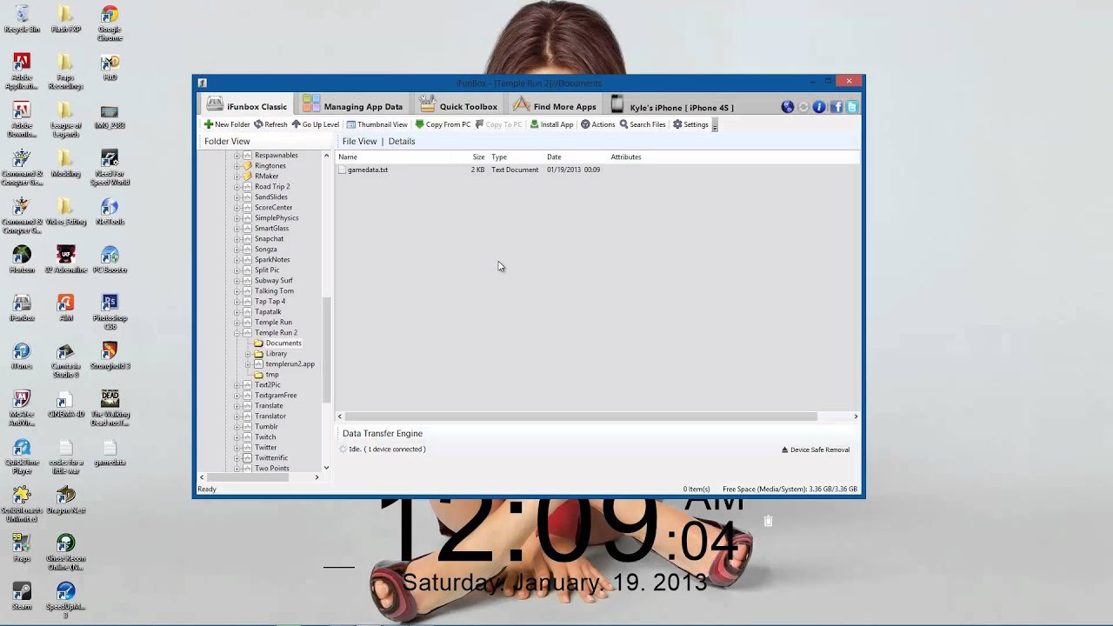Click the file list horizontal scrollbar
The image size is (1113, 626).
(581, 416)
